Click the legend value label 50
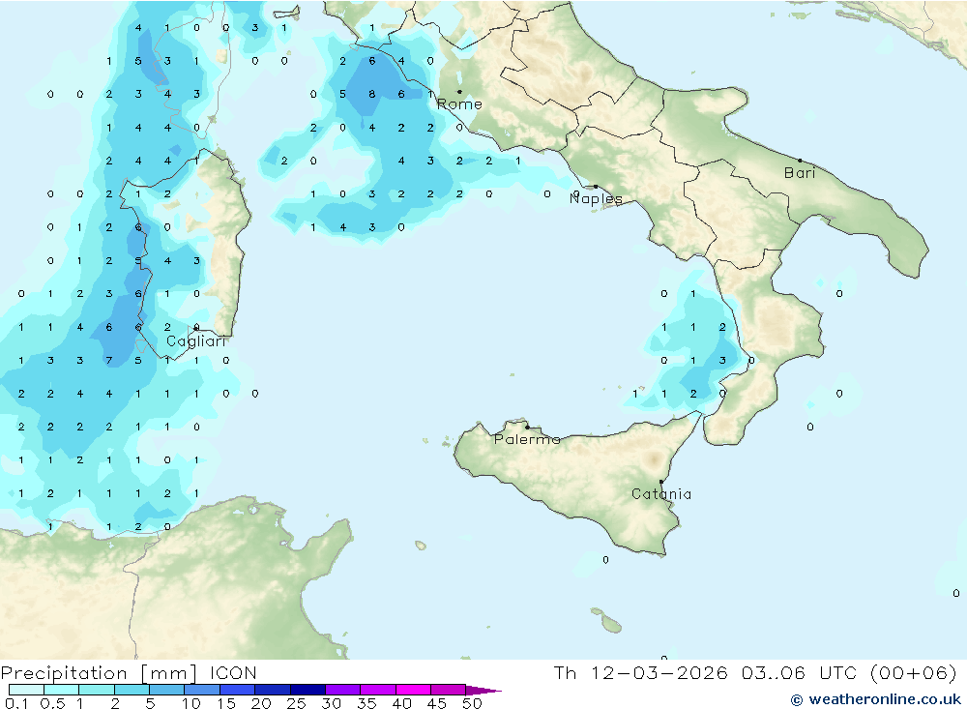Image resolution: width=967 pixels, height=709 pixels. tap(472, 703)
